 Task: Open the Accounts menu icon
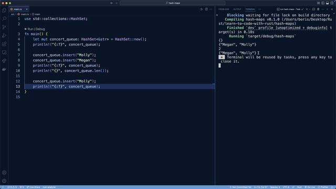tap(4, 173)
